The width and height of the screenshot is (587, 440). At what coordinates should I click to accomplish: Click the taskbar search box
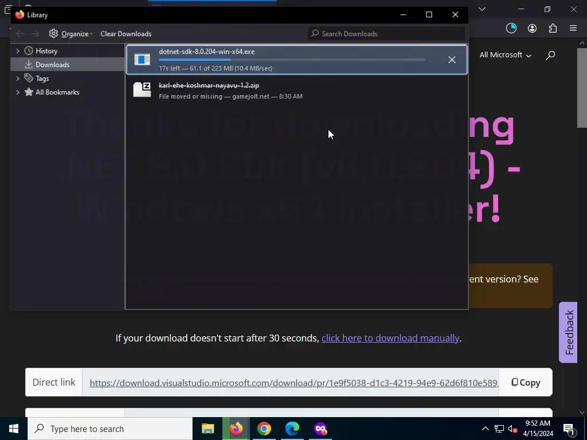pyautogui.click(x=110, y=429)
